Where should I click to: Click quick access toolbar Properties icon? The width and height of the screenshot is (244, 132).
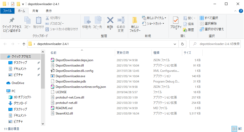pos(13,4)
